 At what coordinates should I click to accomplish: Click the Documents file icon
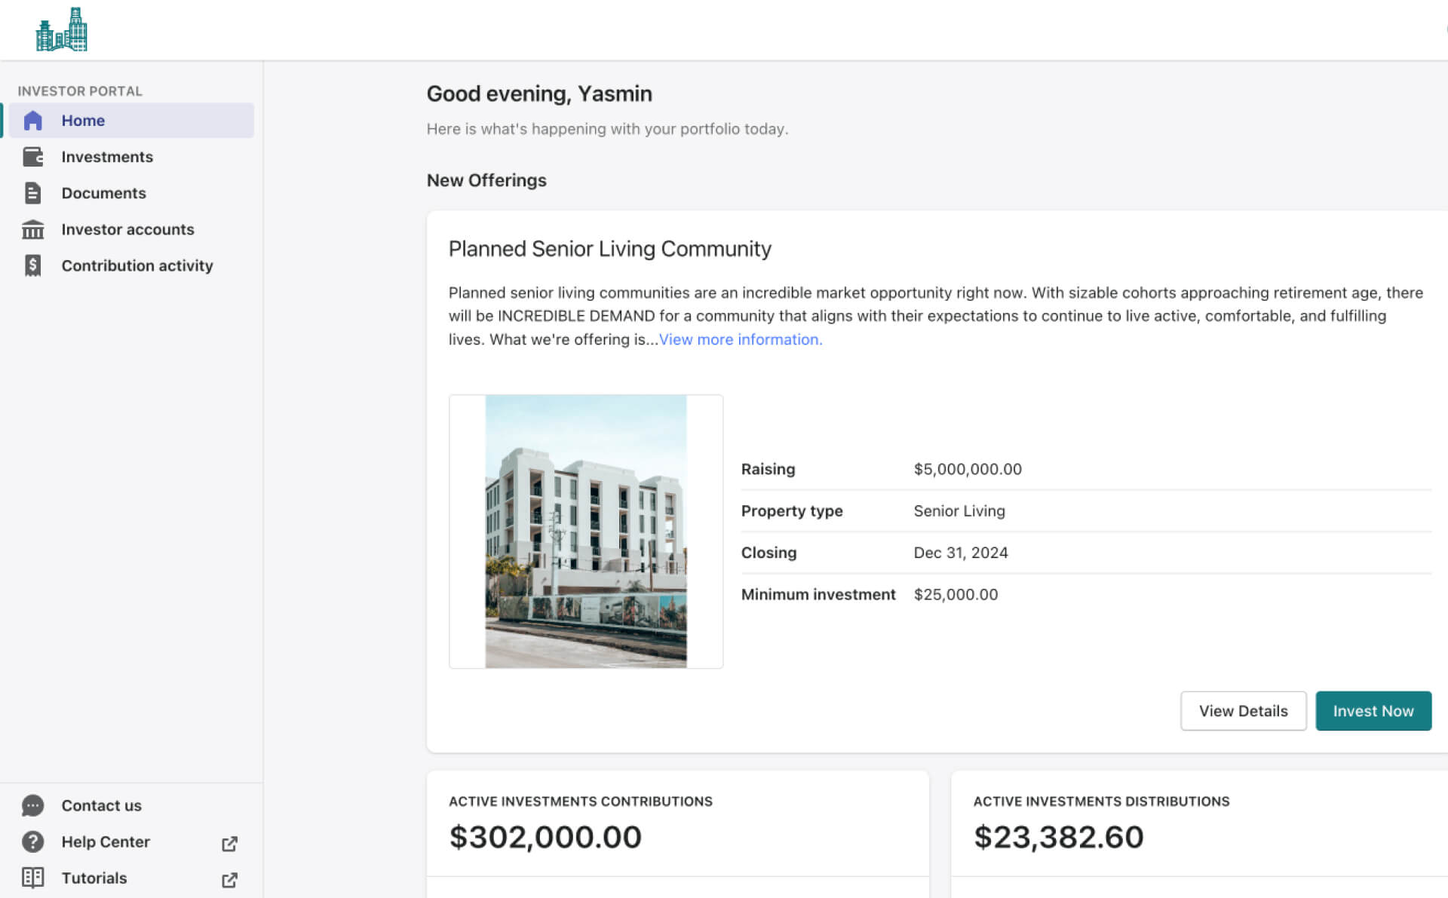tap(32, 193)
